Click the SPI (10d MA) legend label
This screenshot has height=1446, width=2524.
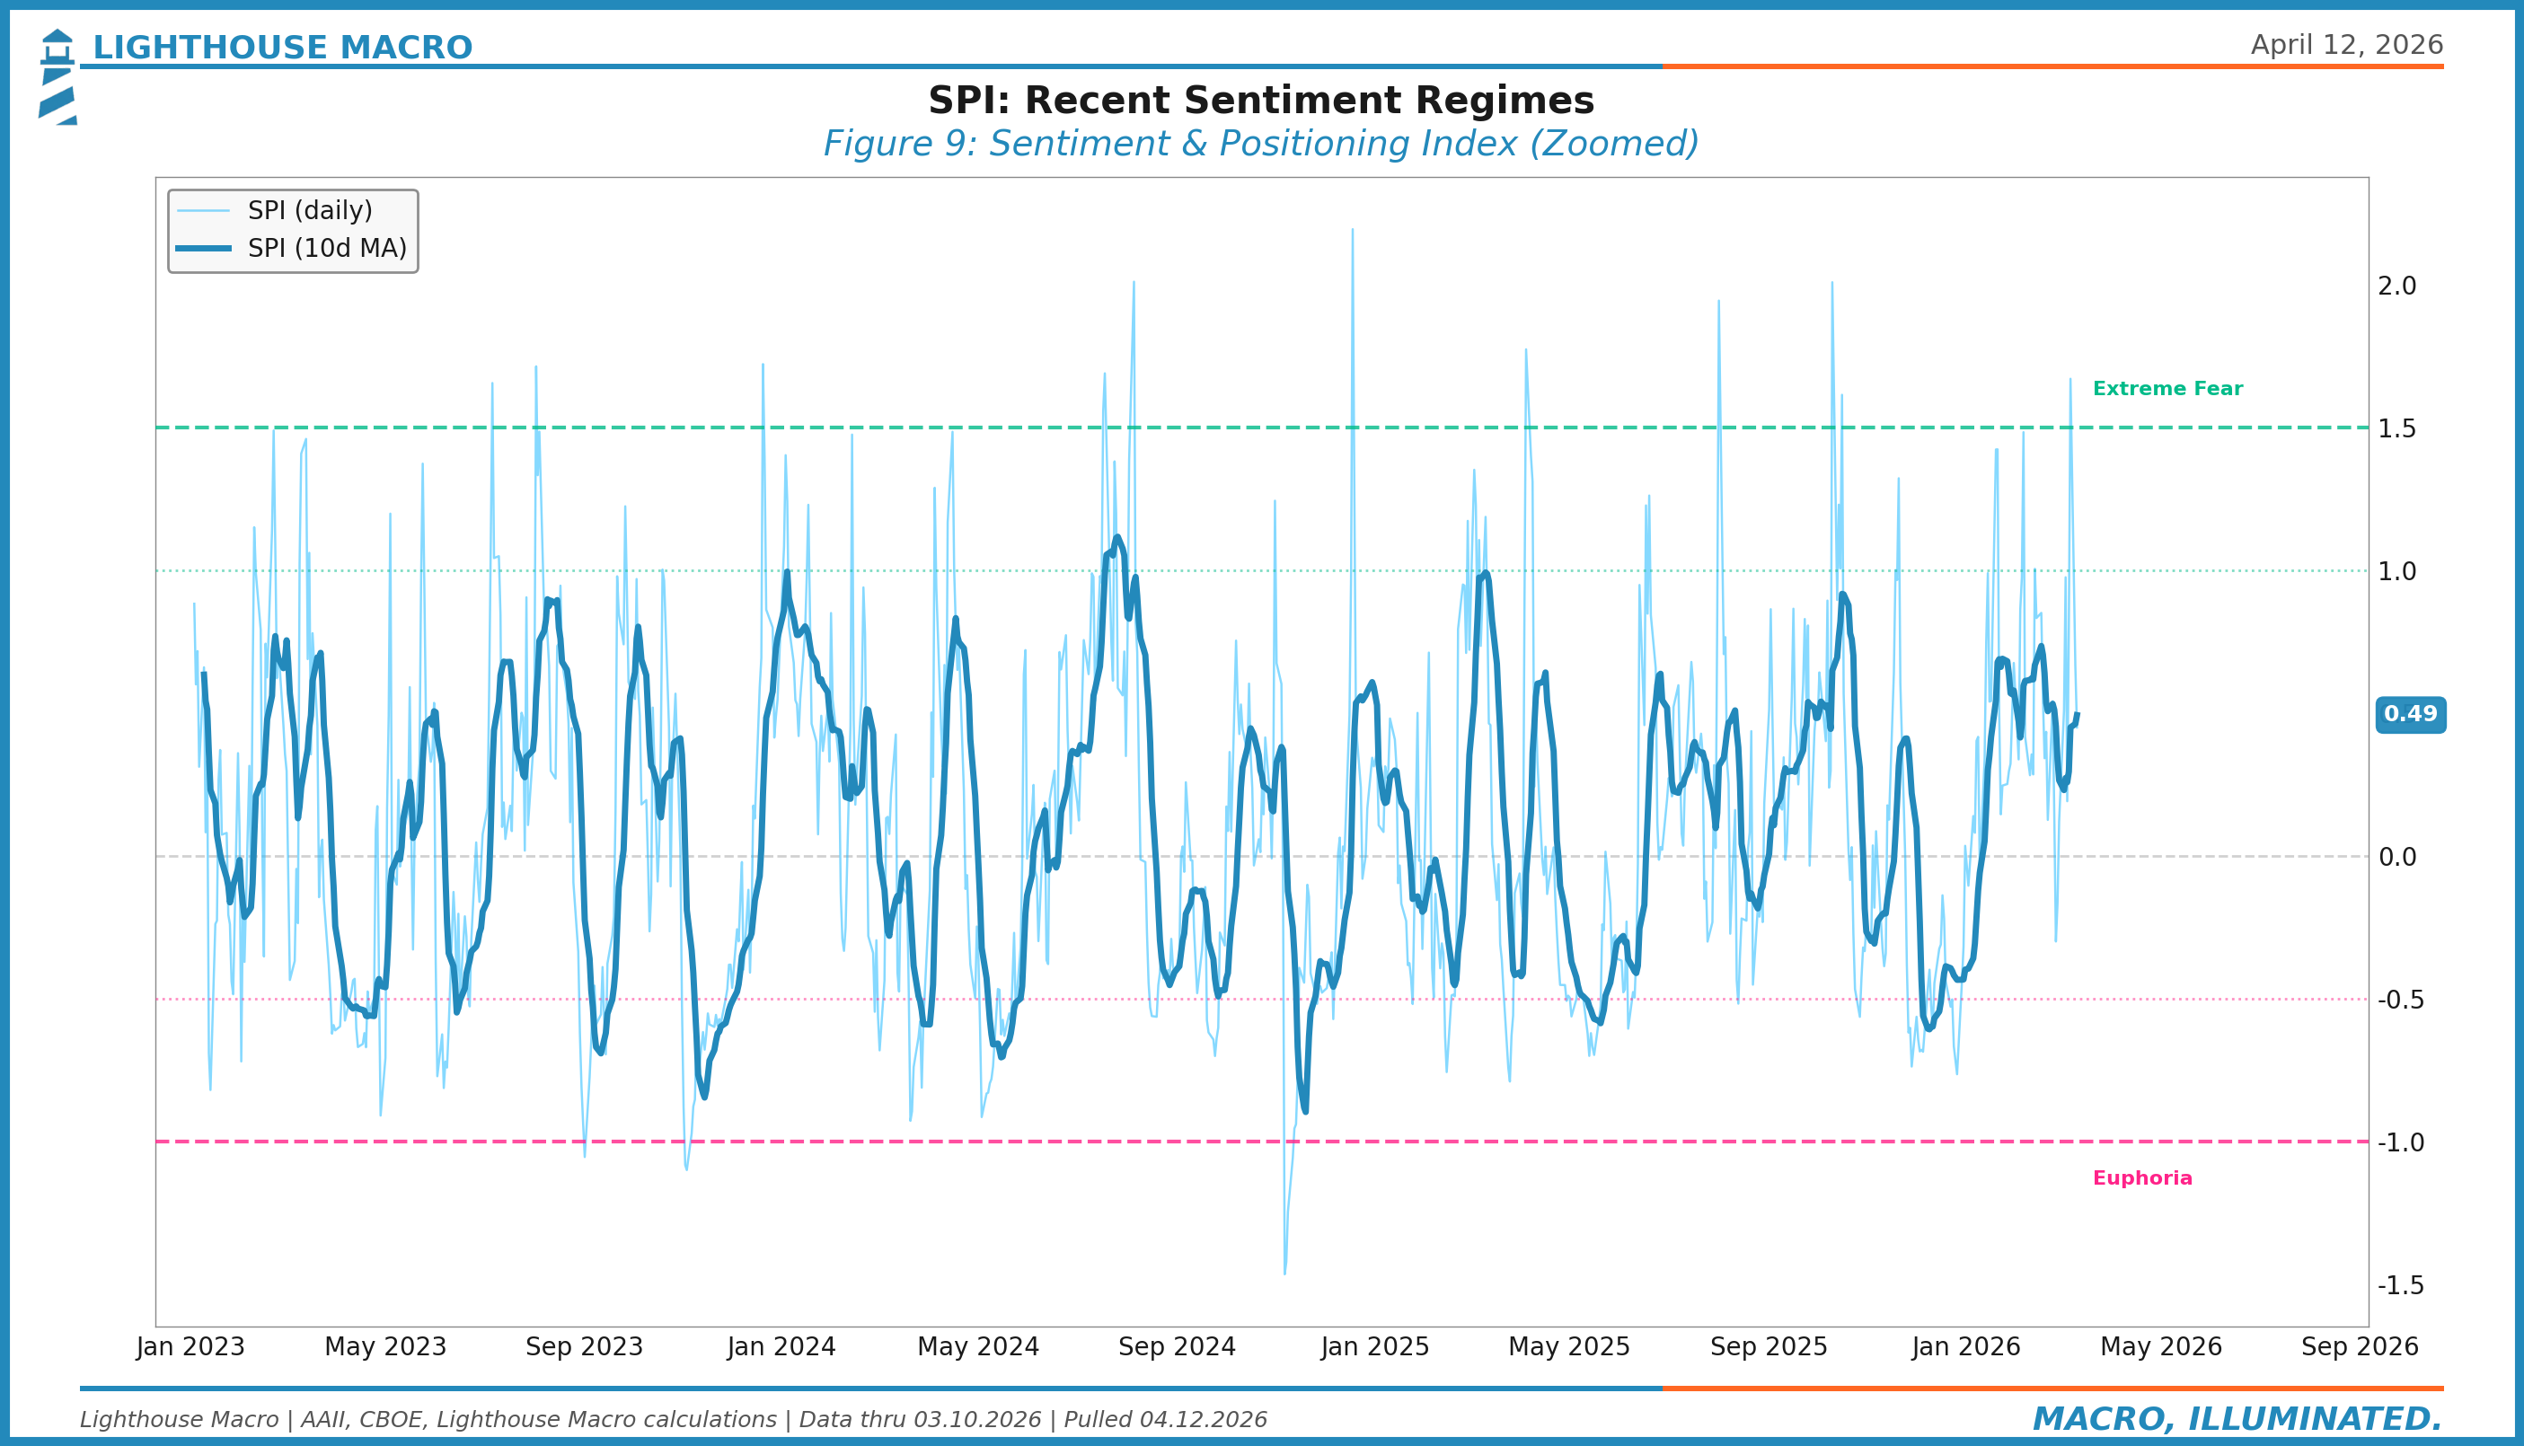pos(327,248)
